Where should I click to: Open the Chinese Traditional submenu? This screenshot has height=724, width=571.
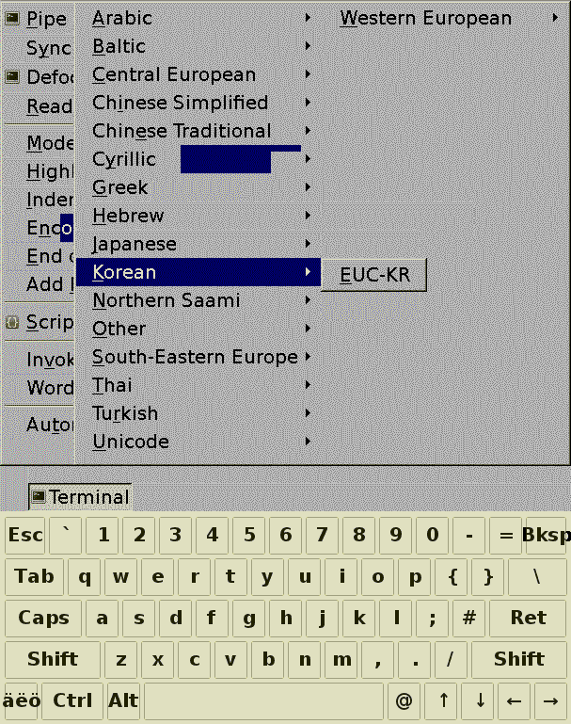tap(198, 131)
